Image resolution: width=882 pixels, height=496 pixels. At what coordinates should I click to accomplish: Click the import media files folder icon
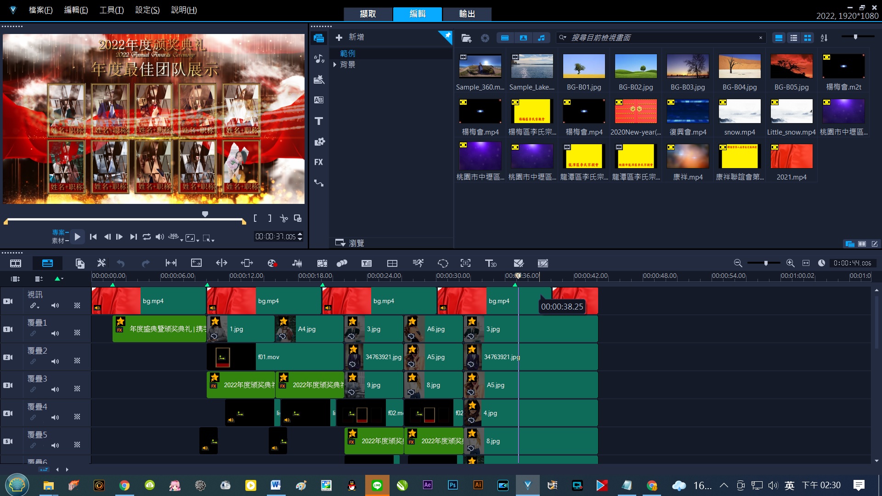(466, 38)
